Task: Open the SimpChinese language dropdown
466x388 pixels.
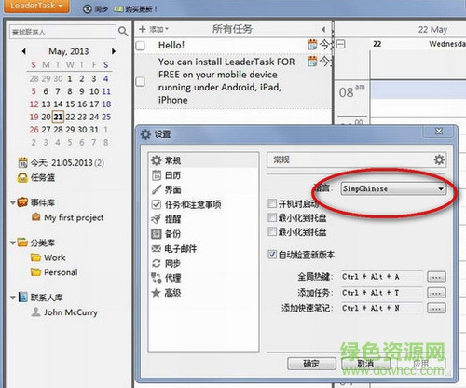Action: 393,188
